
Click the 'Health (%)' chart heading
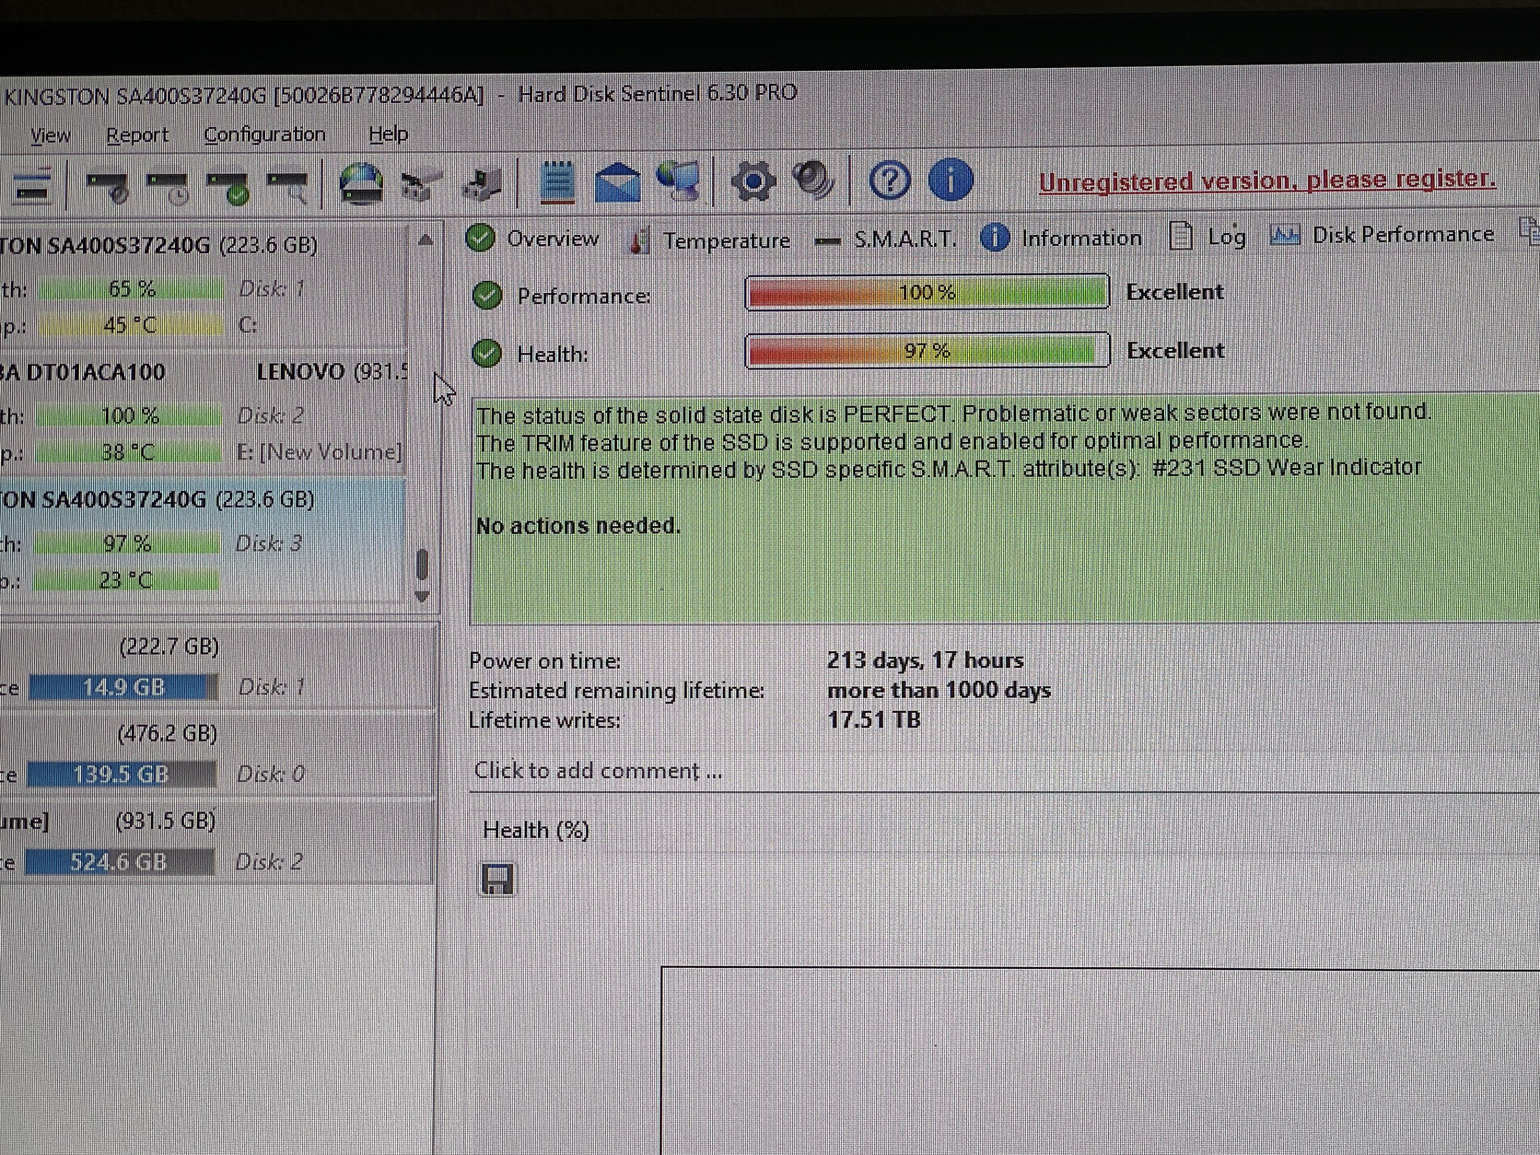coord(536,830)
